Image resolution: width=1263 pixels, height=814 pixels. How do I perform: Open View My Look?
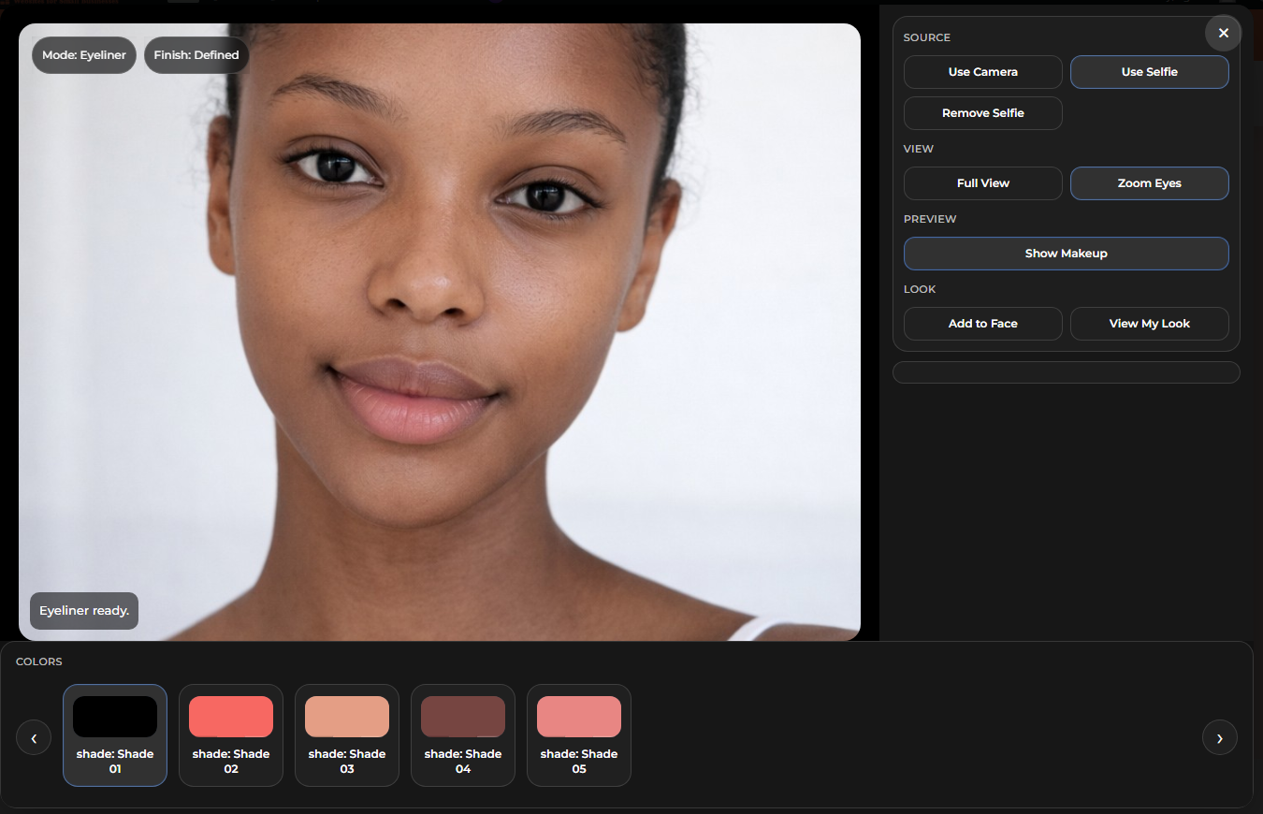coord(1149,323)
